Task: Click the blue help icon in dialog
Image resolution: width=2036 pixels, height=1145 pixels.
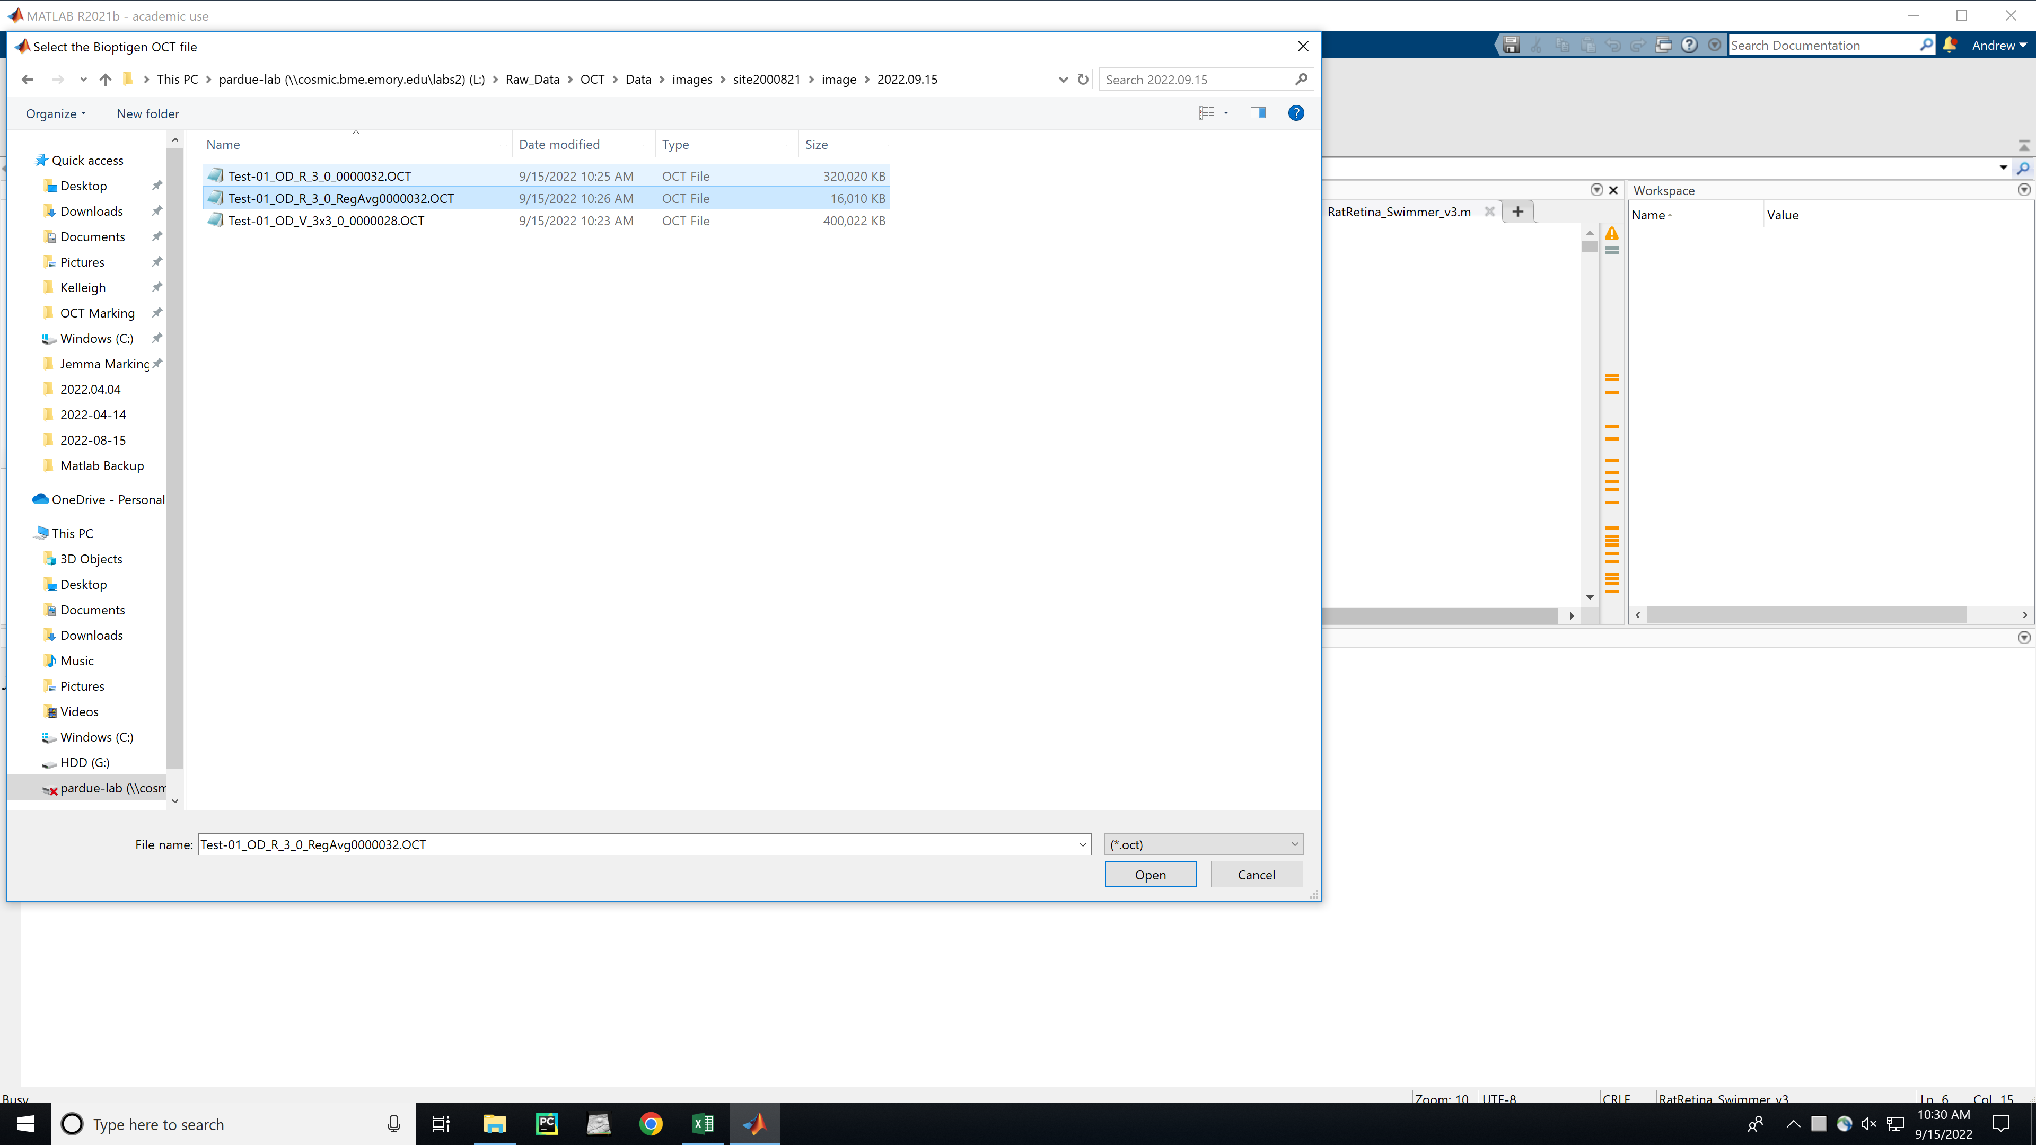Action: pyautogui.click(x=1295, y=113)
